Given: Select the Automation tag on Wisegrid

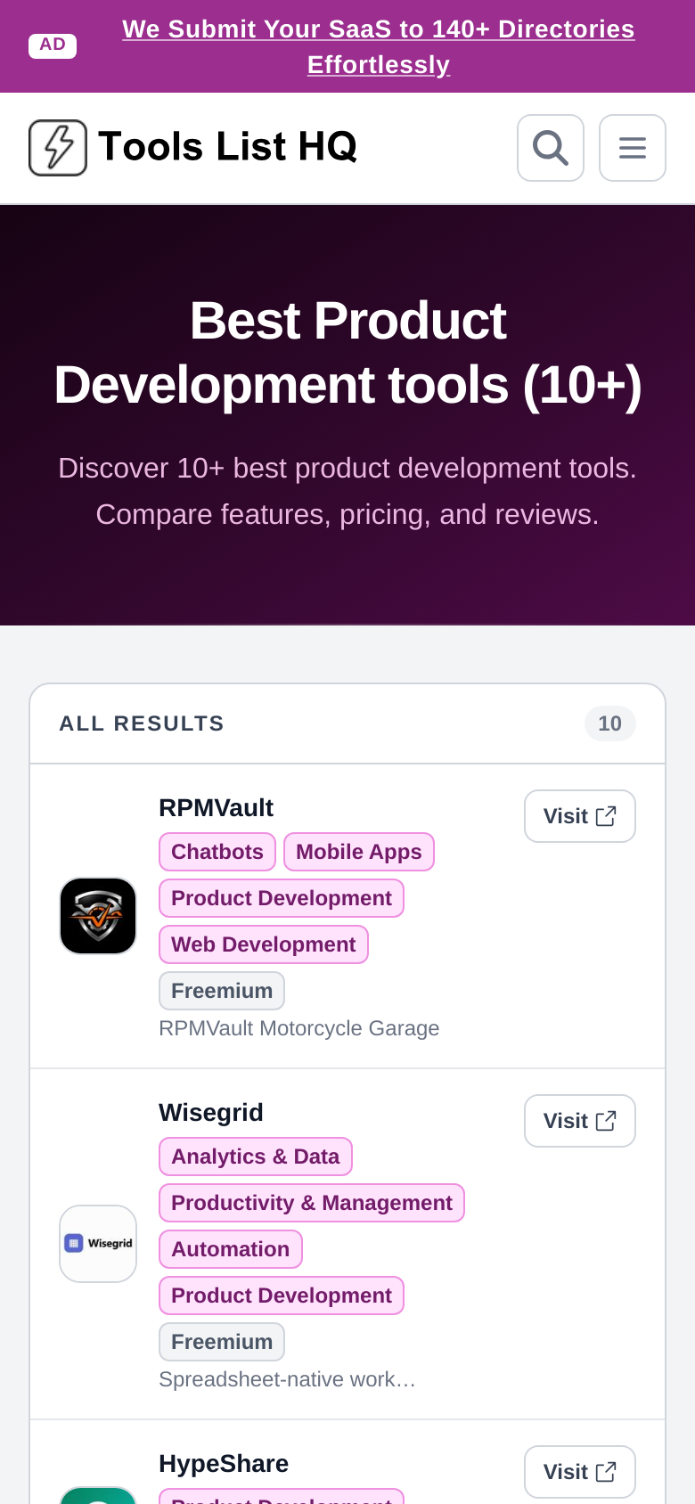Looking at the screenshot, I should [x=231, y=1249].
